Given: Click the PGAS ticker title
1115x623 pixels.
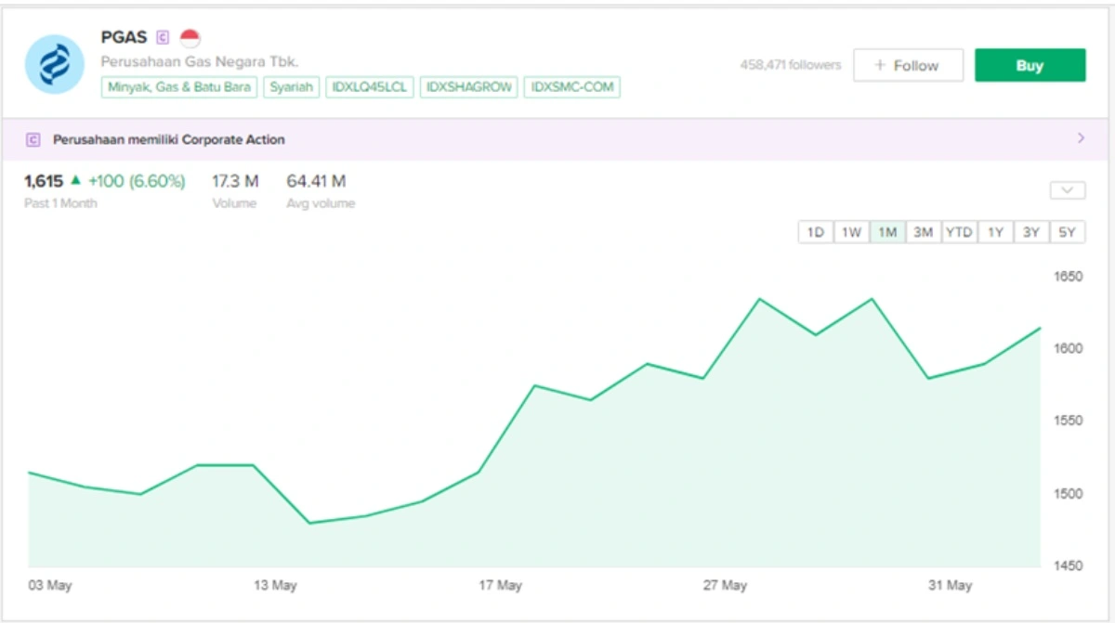Looking at the screenshot, I should [x=124, y=37].
